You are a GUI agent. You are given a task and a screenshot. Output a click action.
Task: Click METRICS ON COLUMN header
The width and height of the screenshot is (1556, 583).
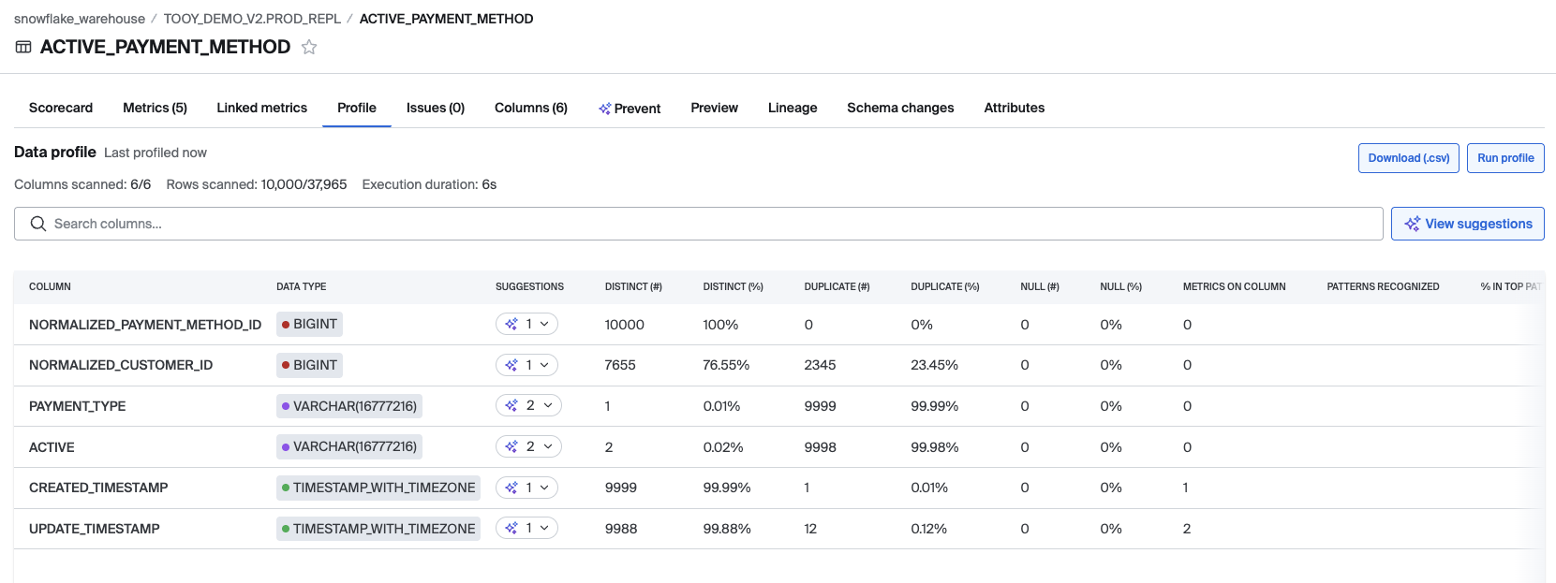click(x=1235, y=286)
